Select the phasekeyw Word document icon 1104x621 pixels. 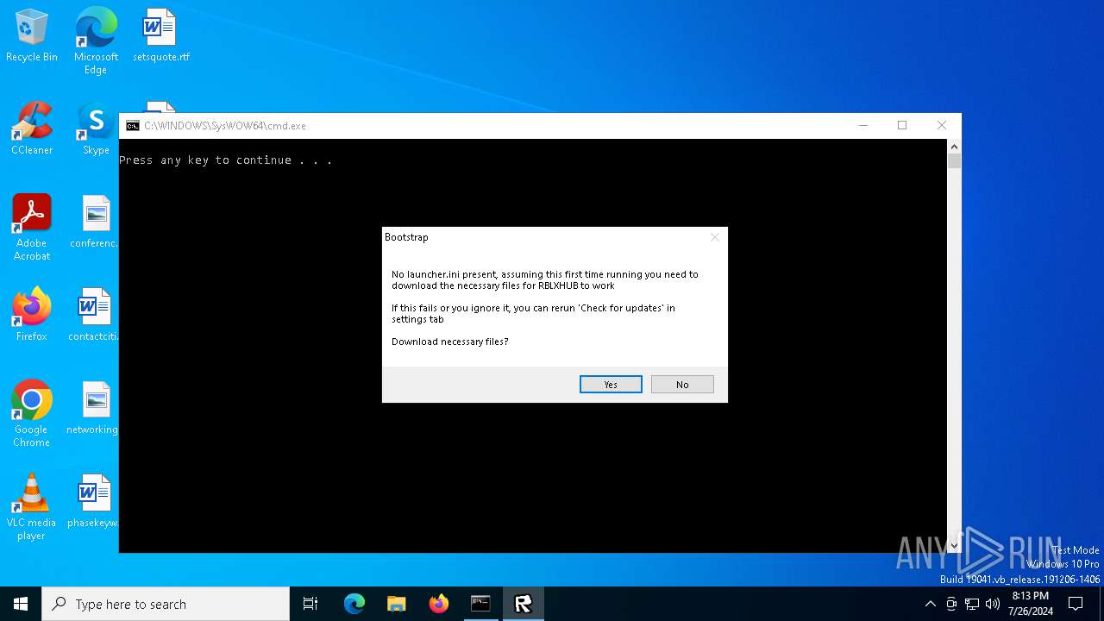[93, 502]
